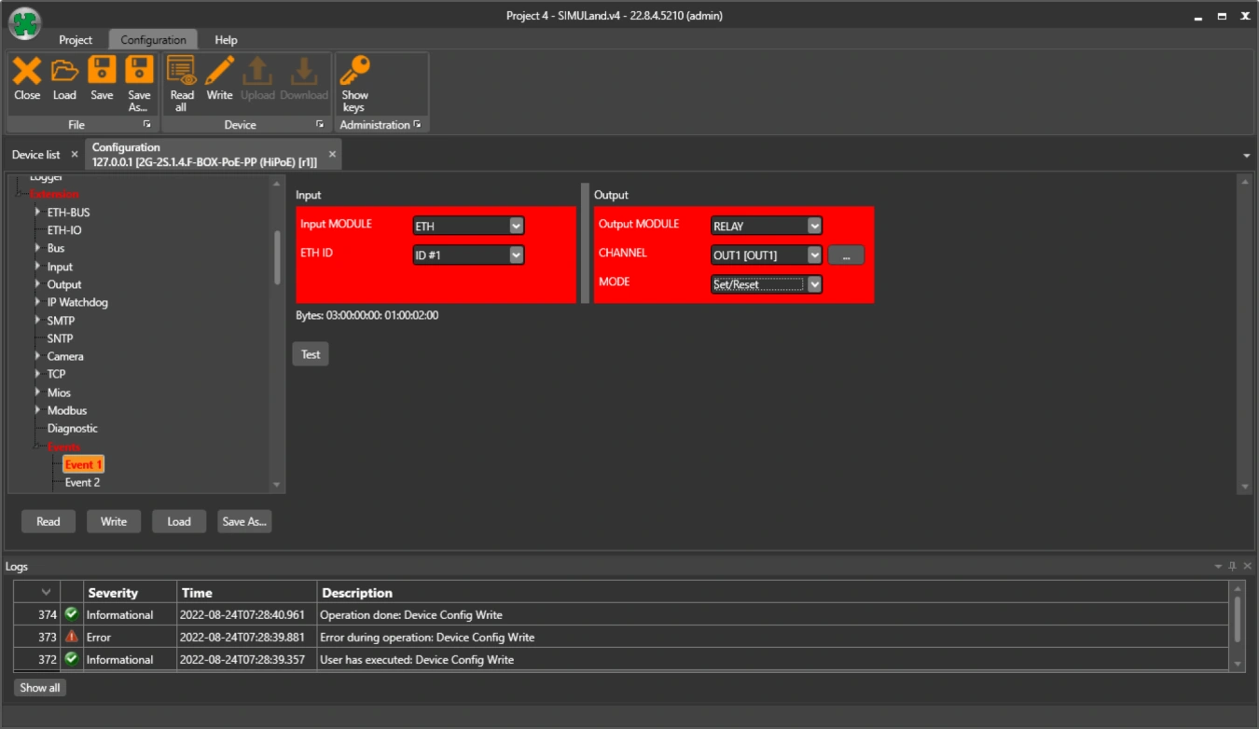The width and height of the screenshot is (1259, 729).
Task: Switch to the Project ribbon tab
Action: click(x=76, y=40)
